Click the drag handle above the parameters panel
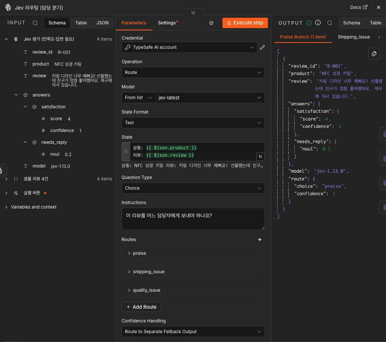386x342 pixels. click(x=193, y=13)
